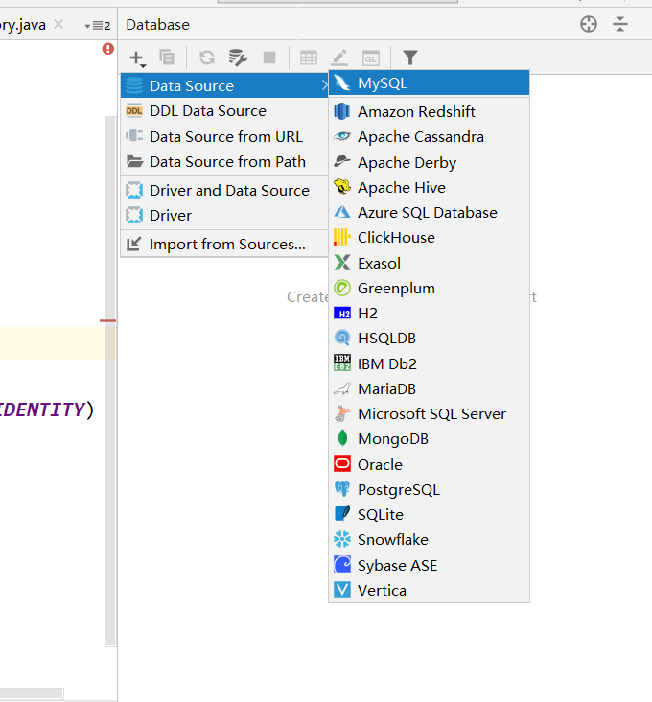The height and width of the screenshot is (702, 652).
Task: Select Amazon Redshift data source
Action: 430,111
